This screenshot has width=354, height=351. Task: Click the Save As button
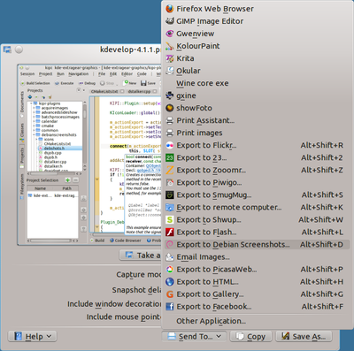coord(304,336)
